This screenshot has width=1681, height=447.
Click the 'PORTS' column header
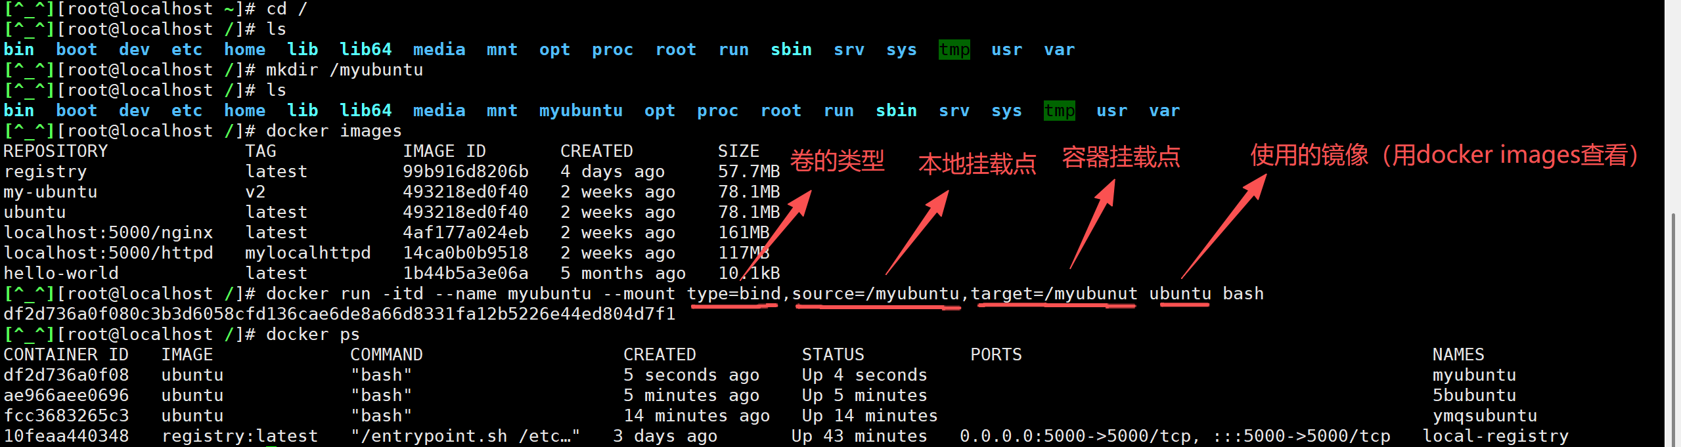pyautogui.click(x=997, y=355)
